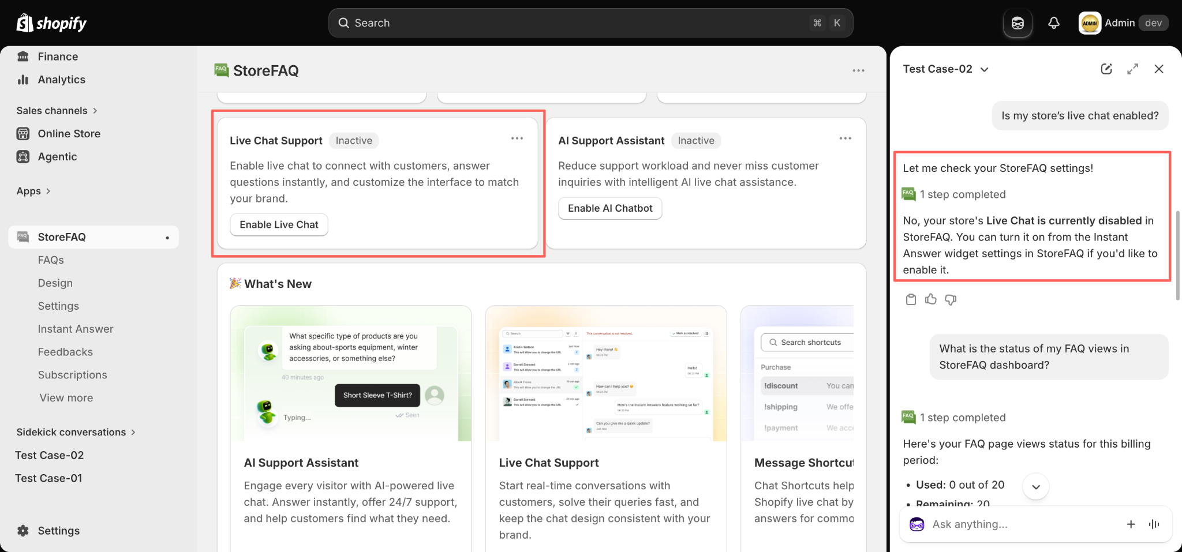The image size is (1182, 552).
Task: Click the Analytics bar chart icon
Action: 23,80
